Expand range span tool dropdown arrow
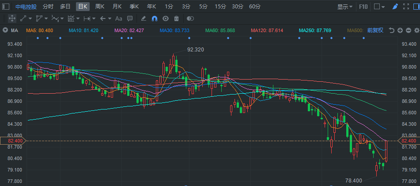Viewport: 420px width, 186px height. [x=94, y=18]
